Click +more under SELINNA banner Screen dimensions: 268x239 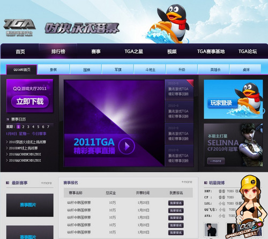(216, 161)
